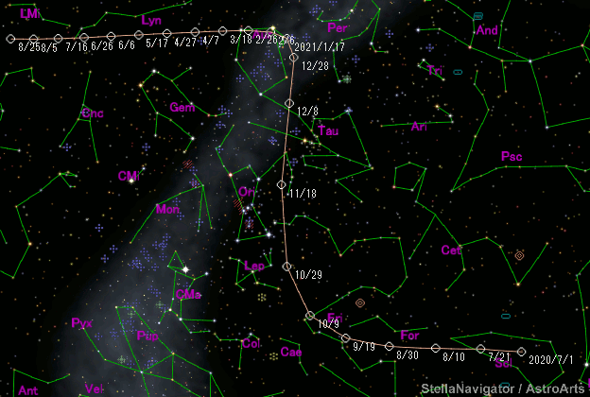Viewport: 590px width, 397px height.
Task: Select the yellow cluster symbol left of Cae
Action: click(273, 357)
